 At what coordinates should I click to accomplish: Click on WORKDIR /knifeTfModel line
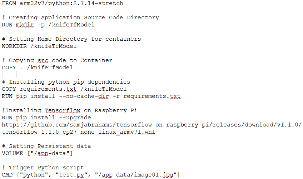point(39,46)
